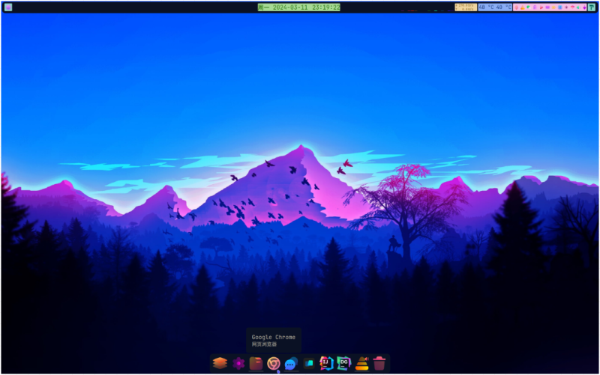Open the menu icon at top-left corner
Image resolution: width=600 pixels, height=375 pixels.
pyautogui.click(x=8, y=7)
